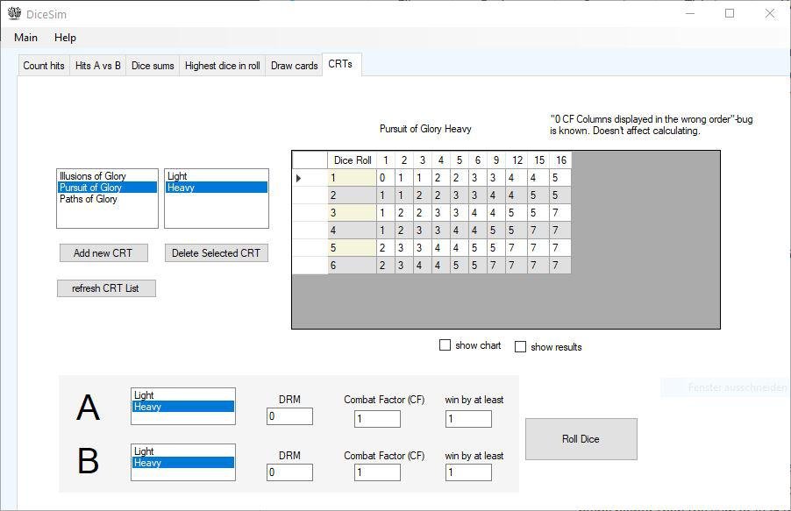791x511 pixels.
Task: Click the win by at least field for B
Action: [x=468, y=472]
